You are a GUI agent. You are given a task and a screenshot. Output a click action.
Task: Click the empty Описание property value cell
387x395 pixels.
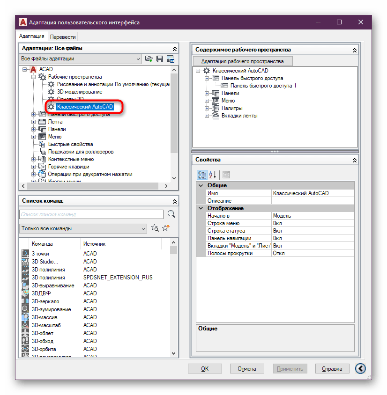pyautogui.click(x=313, y=201)
